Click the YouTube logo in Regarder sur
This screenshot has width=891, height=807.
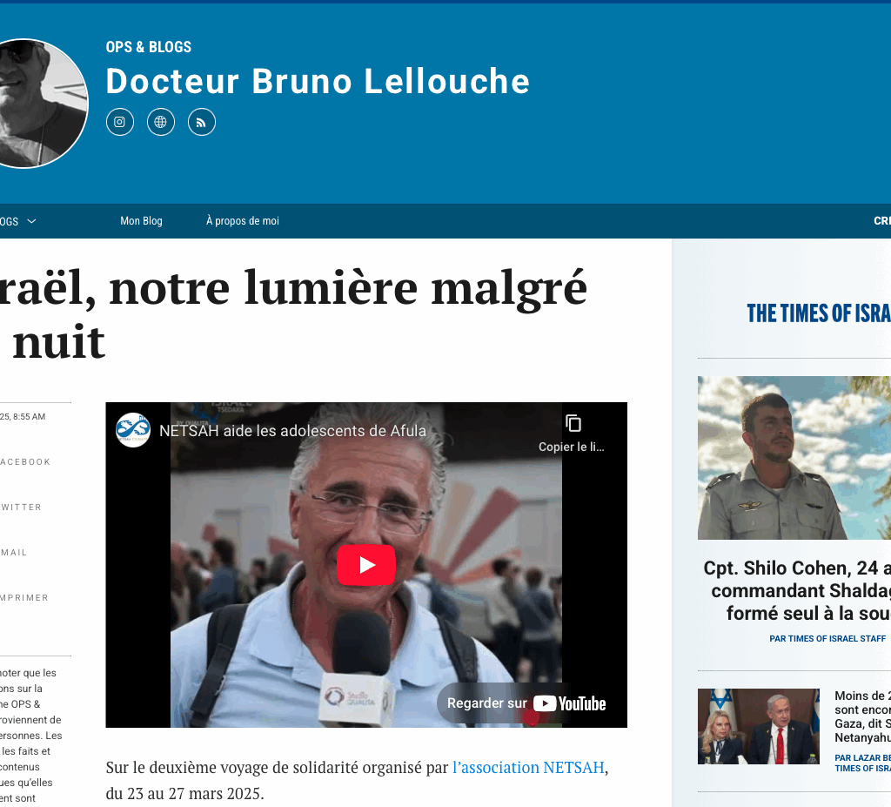point(570,703)
